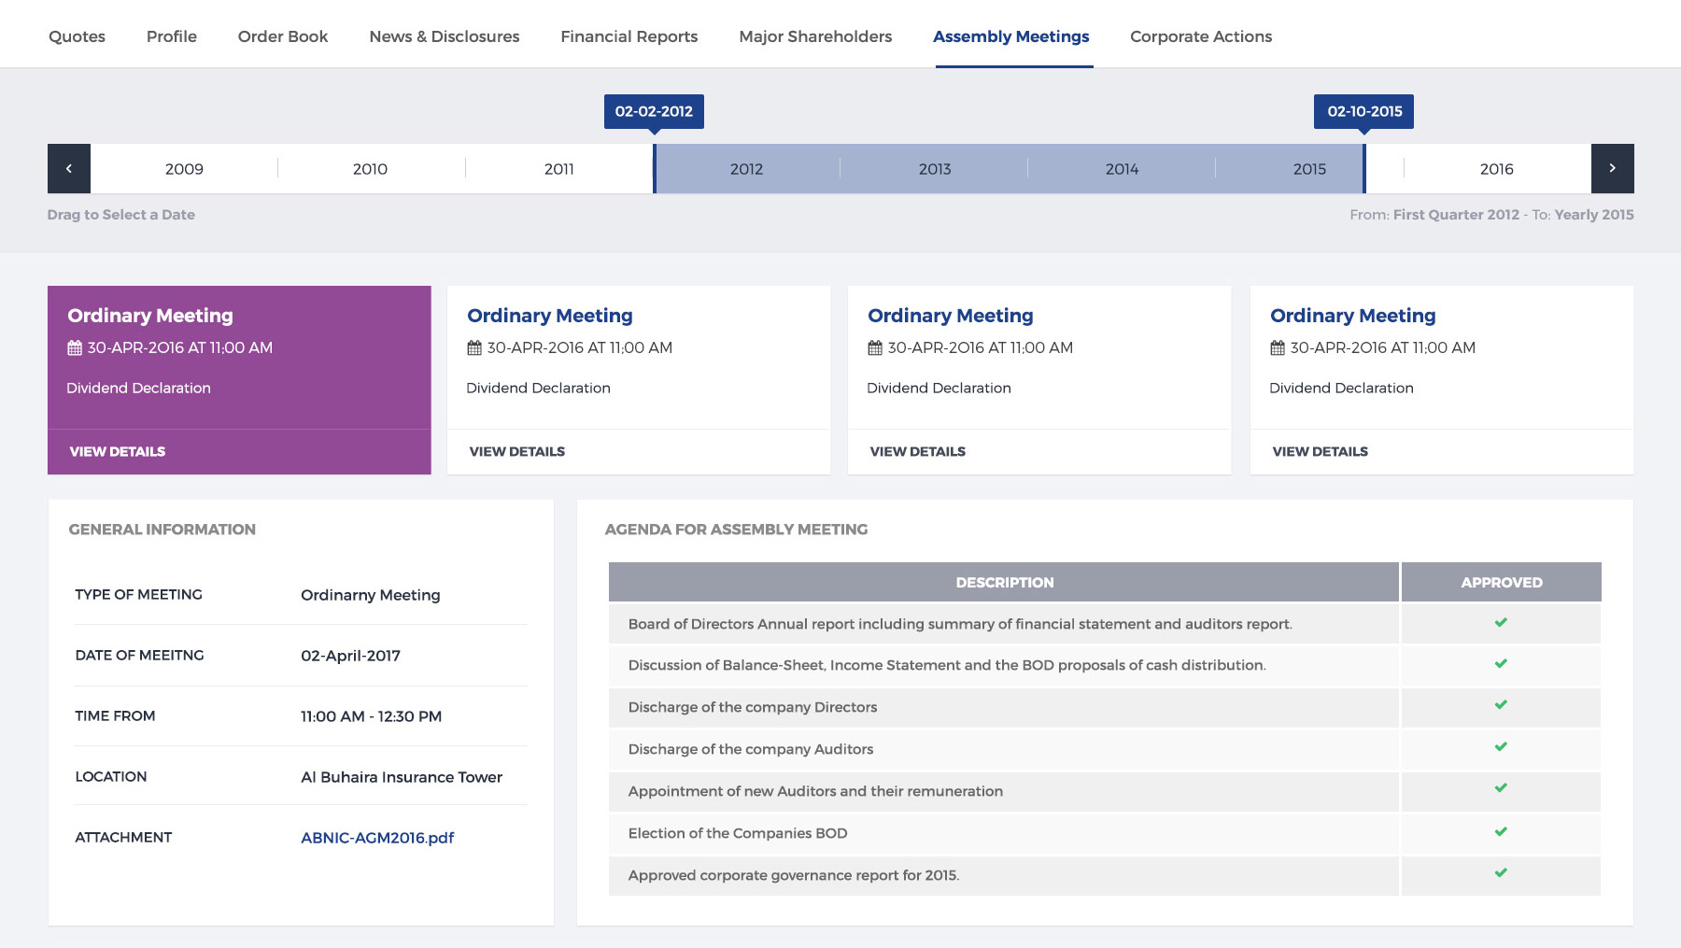Click the timeline next arrow button

coord(1612,169)
